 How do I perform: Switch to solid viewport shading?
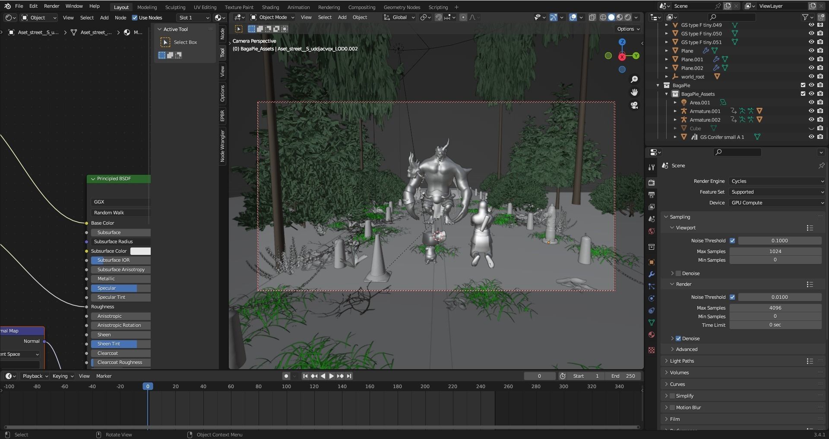[x=611, y=17]
